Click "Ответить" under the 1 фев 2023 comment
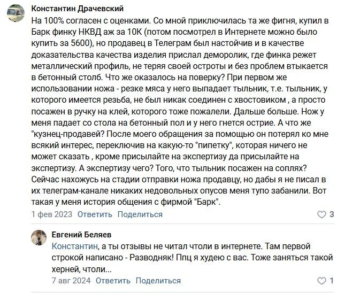 95,214
